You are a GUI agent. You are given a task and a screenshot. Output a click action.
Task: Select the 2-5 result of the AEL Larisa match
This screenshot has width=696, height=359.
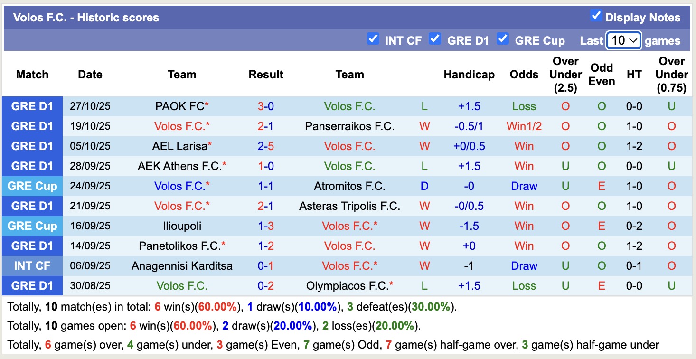(266, 146)
